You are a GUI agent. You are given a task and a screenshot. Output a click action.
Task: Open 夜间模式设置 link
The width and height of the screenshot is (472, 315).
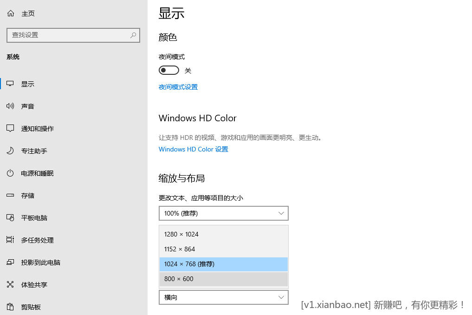coord(178,87)
